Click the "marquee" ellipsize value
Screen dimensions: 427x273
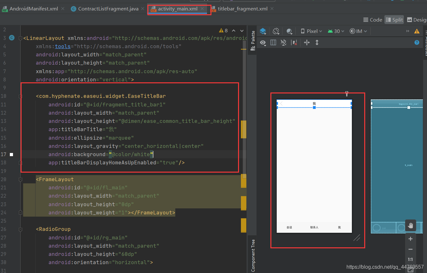120,138
